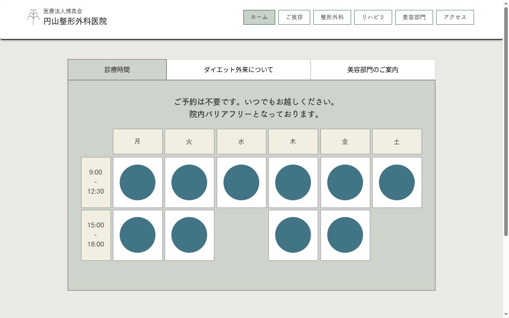Open the 美容部門 navigation button
Image resolution: width=509 pixels, height=318 pixels.
coord(414,17)
